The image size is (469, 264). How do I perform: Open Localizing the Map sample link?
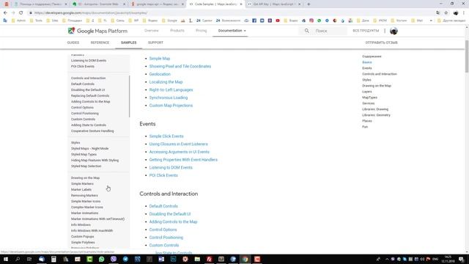(x=166, y=82)
